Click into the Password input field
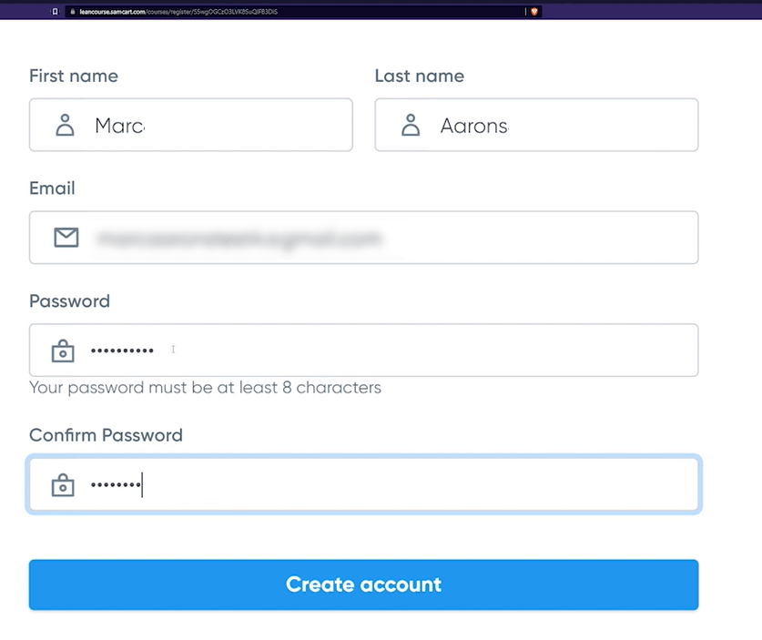 363,350
